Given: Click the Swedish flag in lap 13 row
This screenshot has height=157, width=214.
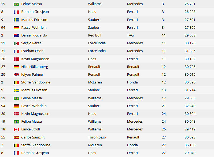Looking at the screenshot, I should pos(16,90).
